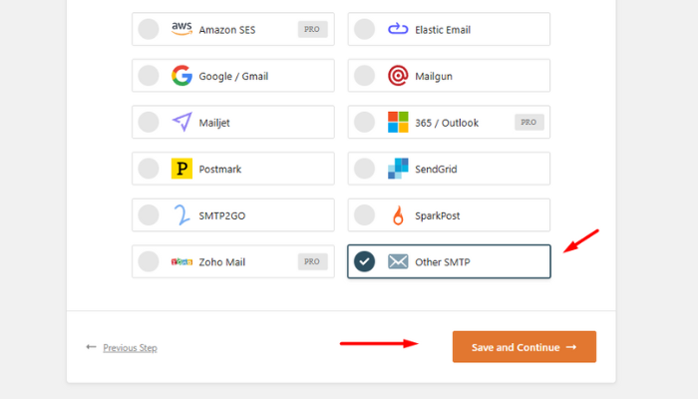Image resolution: width=698 pixels, height=399 pixels.
Task: Click the PRO badge on 365 / Outlook
Action: pos(529,122)
